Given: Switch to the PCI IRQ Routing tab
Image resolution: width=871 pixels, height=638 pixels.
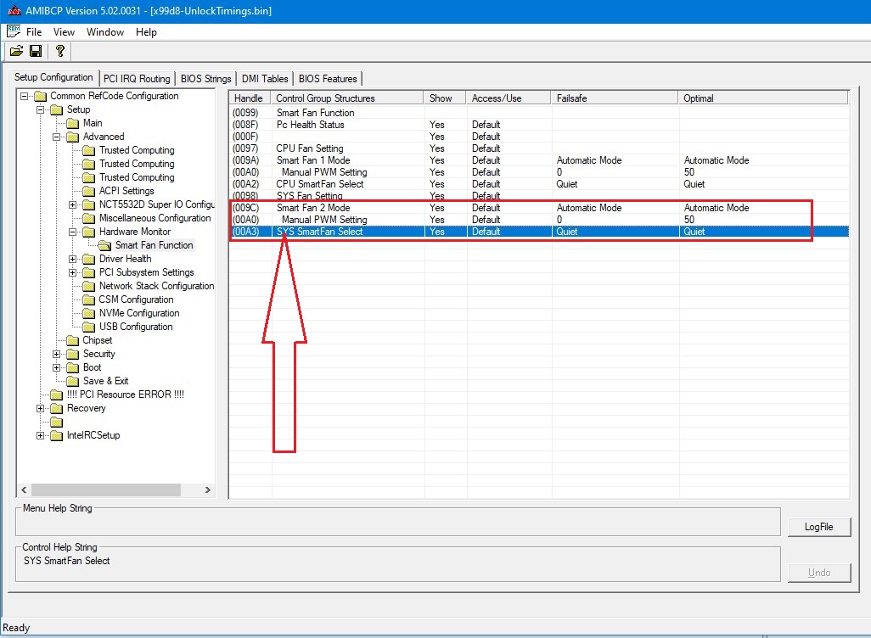Looking at the screenshot, I should [x=137, y=79].
